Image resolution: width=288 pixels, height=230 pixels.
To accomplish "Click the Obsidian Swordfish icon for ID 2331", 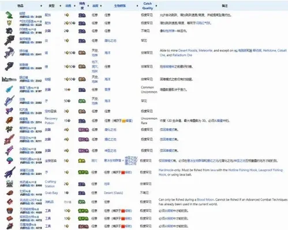I will 10,172.
